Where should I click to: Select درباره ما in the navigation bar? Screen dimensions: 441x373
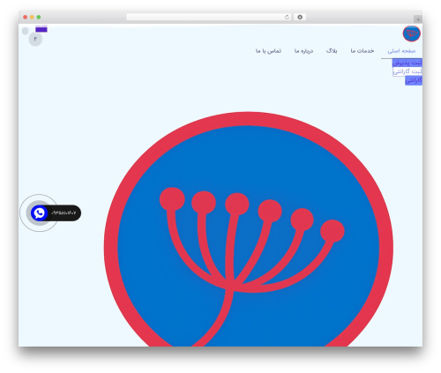click(x=303, y=51)
